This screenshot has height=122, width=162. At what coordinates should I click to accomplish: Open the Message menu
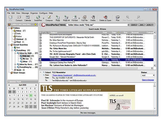point(25,13)
